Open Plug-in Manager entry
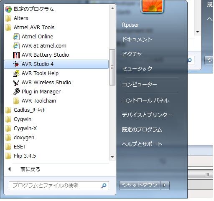Screen dimensions: 214x201 [x=56, y=92]
